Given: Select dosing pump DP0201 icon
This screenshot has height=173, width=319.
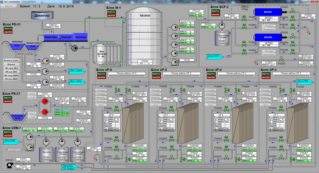Looking at the screenshot, I should click(x=221, y=25).
